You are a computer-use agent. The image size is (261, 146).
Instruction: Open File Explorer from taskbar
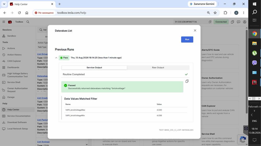pyautogui.click(x=254, y=43)
